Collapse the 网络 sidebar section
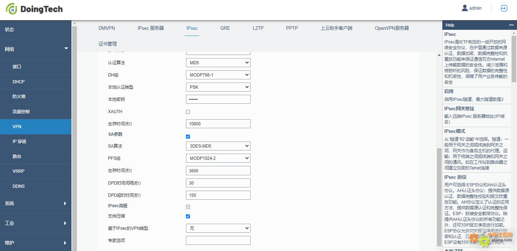Screen dimensions: 517x251 36,49
